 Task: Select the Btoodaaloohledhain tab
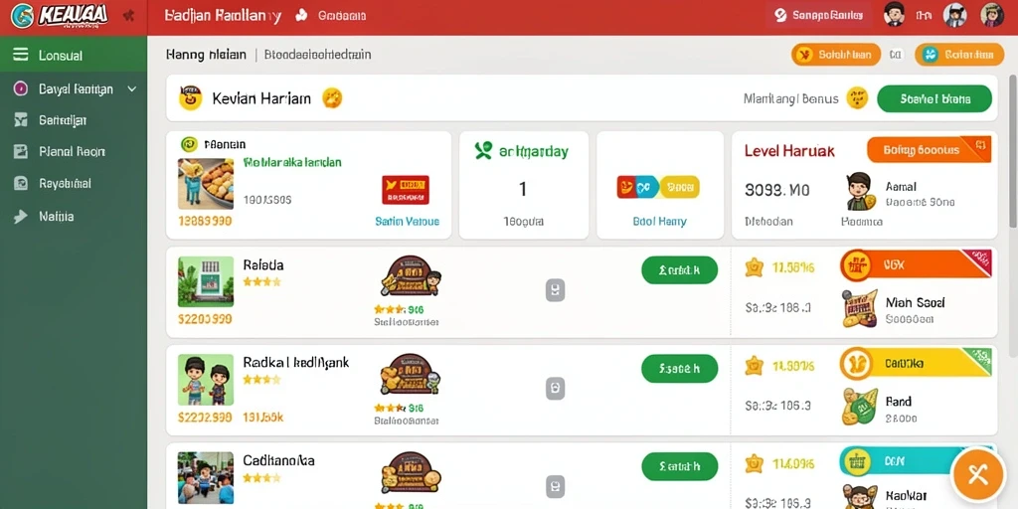(x=317, y=55)
